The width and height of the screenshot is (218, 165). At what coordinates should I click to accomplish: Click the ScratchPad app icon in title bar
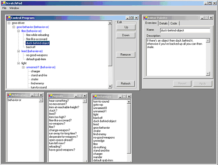[x=3, y=3]
